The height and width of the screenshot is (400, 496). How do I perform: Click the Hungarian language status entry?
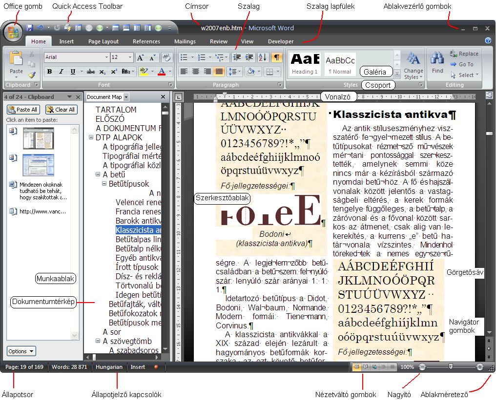coord(109,367)
